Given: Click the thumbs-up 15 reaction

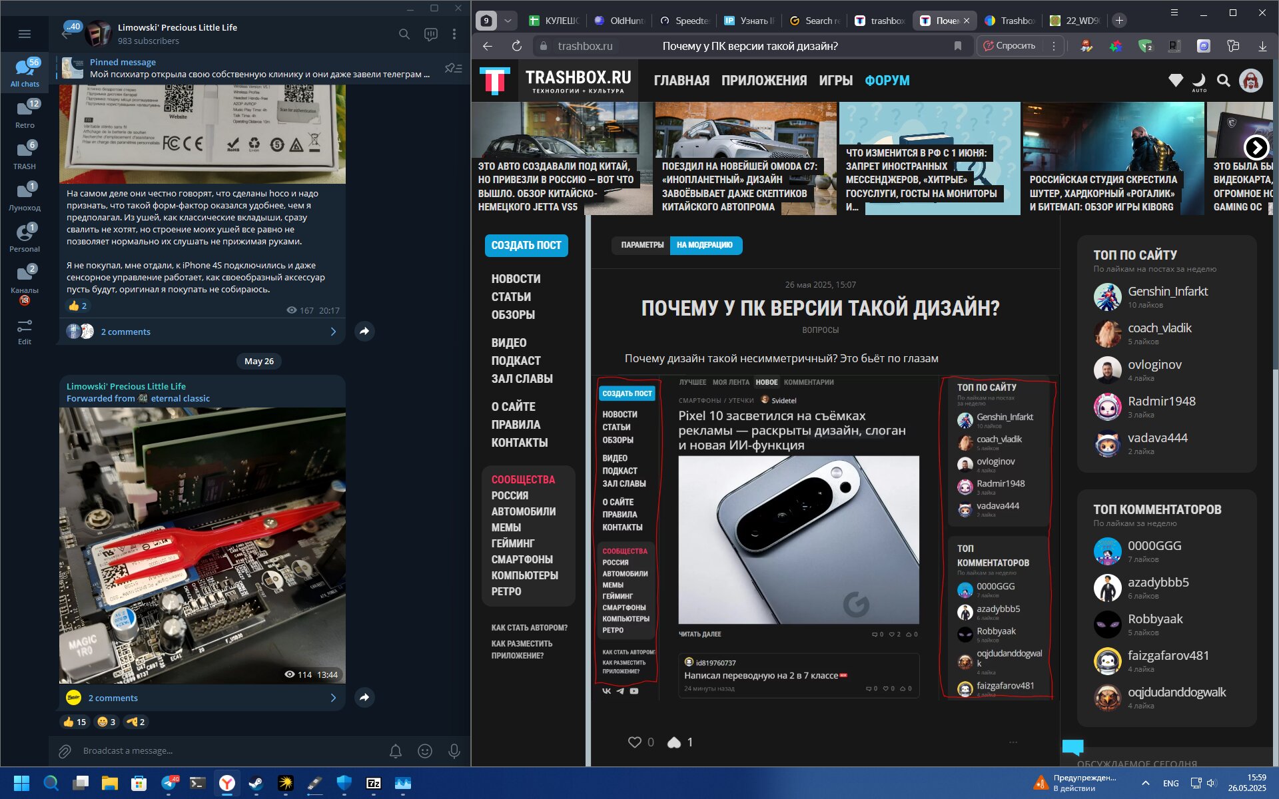Looking at the screenshot, I should pos(75,722).
